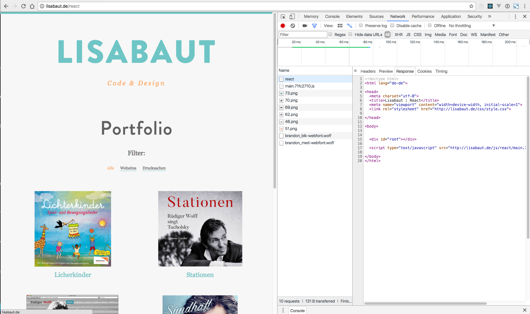
Task: Capture screenshots with the camera icon
Action: (305, 26)
